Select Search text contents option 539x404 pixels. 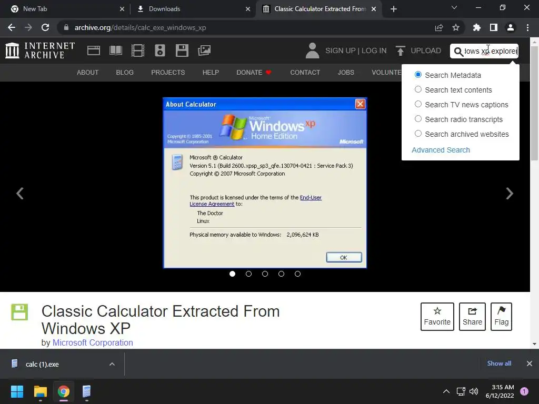(x=418, y=89)
